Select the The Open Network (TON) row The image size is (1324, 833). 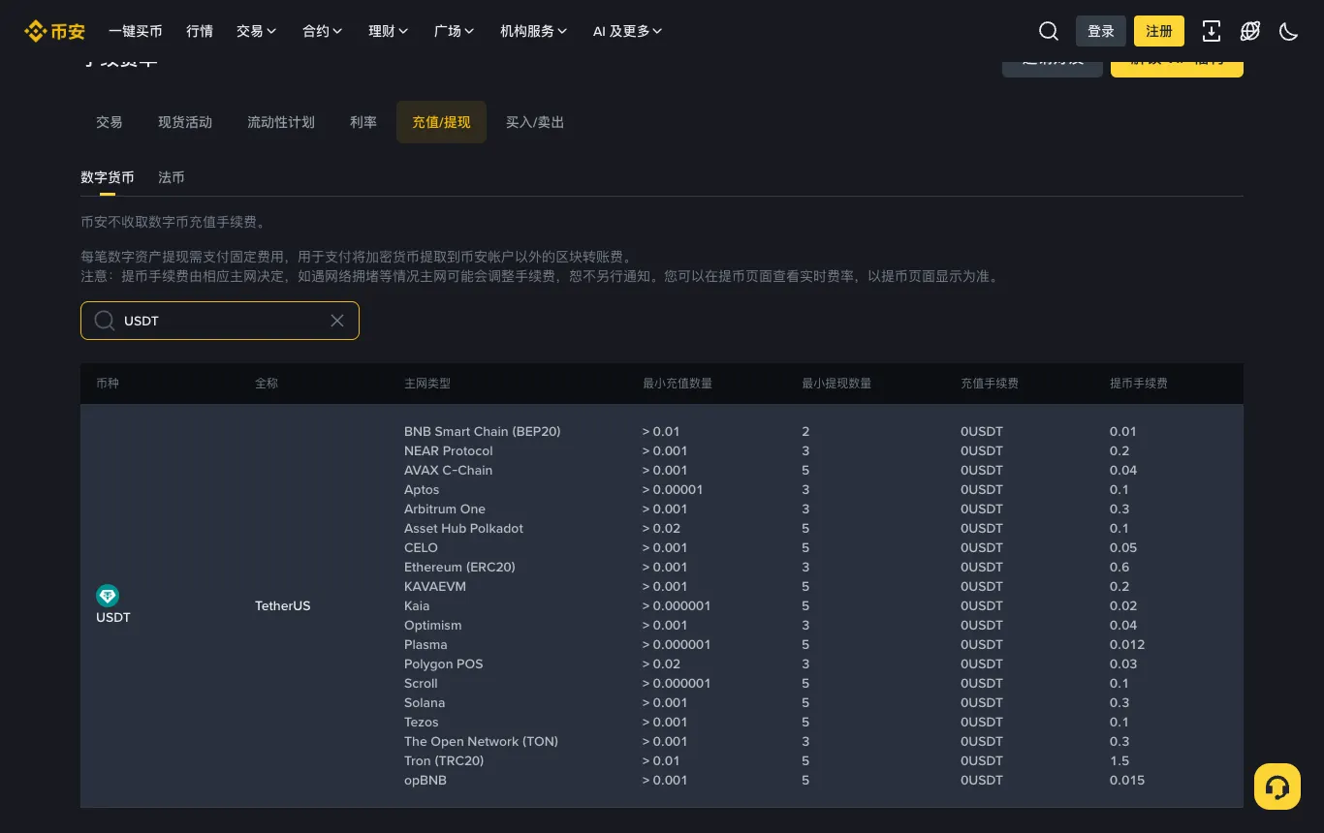pos(481,741)
